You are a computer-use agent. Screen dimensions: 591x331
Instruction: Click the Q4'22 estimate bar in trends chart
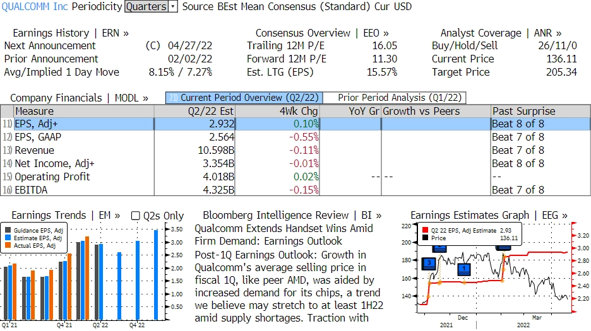pyautogui.click(x=138, y=280)
